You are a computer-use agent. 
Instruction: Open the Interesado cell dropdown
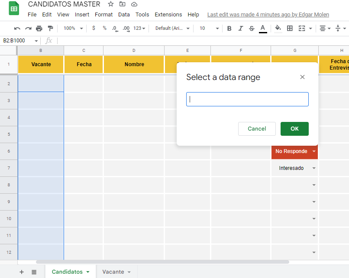[x=314, y=168]
